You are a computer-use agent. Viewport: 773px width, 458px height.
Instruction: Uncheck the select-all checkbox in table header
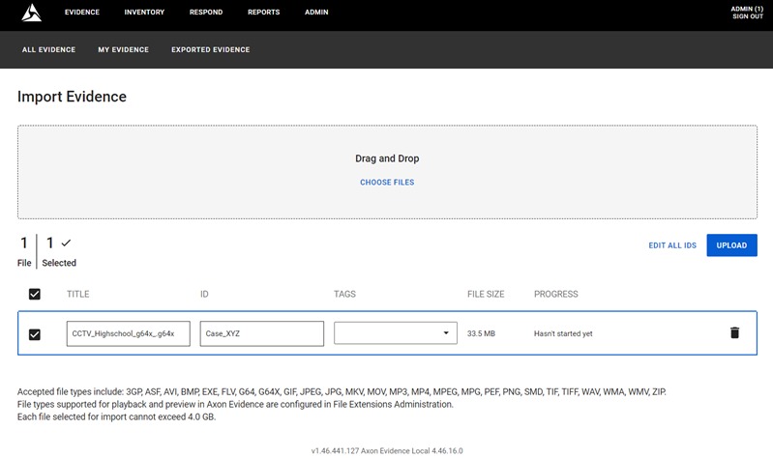click(35, 294)
